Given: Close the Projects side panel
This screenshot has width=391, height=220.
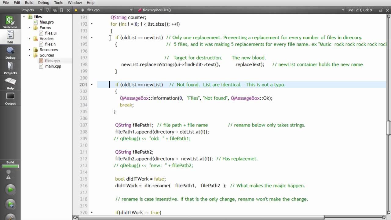Looking at the screenshot, I should [68, 10].
